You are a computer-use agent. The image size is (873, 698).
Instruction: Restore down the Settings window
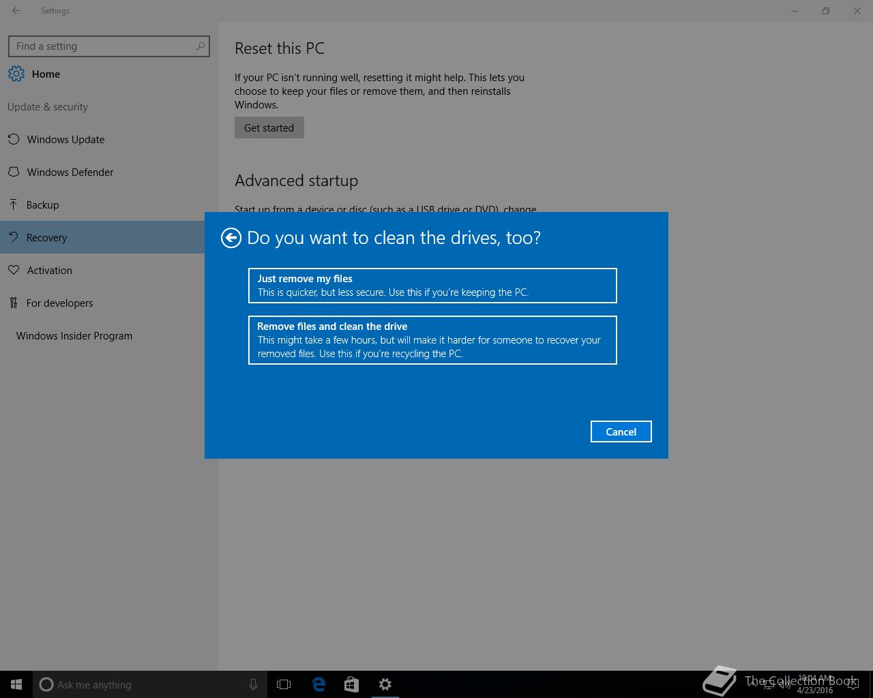826,11
